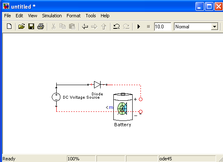The width and height of the screenshot is (223, 162).
Task: Undo the last action with the undo icon
Action: (x=116, y=26)
